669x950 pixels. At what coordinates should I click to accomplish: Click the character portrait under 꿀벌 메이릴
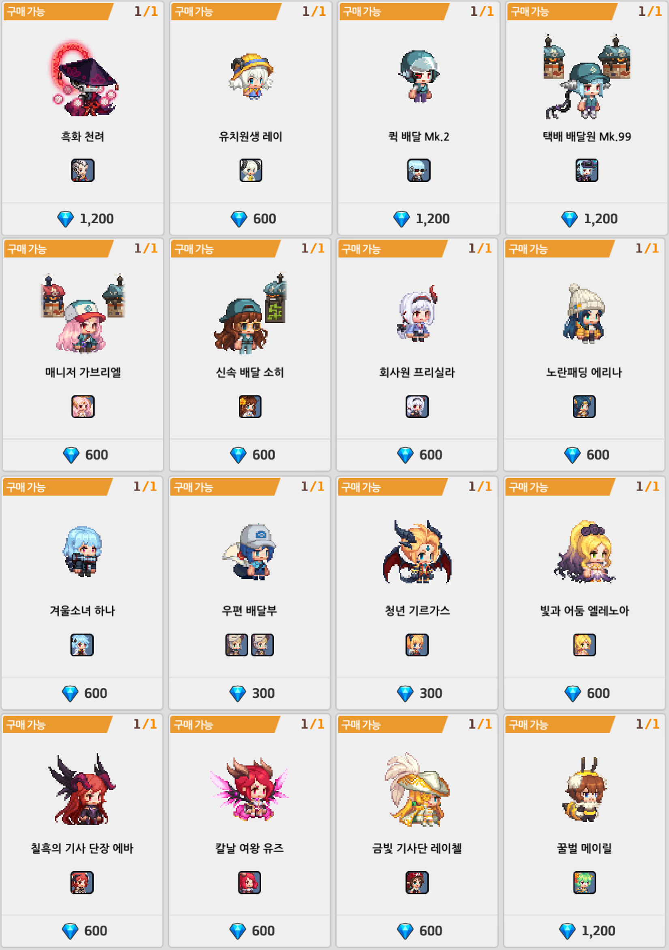pos(585,883)
